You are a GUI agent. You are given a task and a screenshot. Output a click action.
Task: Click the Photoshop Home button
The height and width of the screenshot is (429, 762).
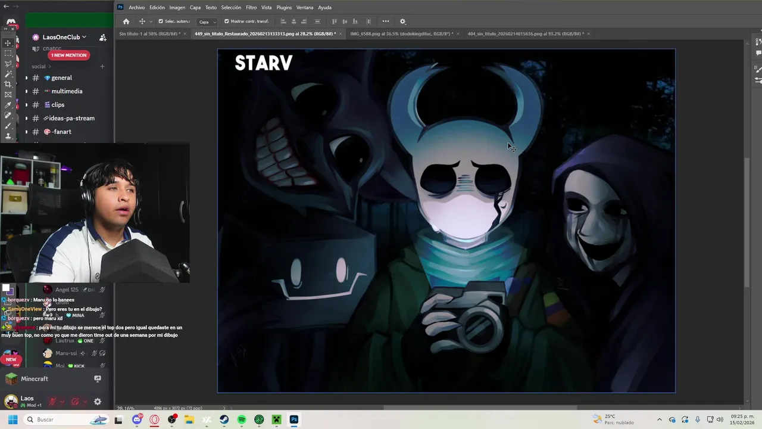[126, 21]
